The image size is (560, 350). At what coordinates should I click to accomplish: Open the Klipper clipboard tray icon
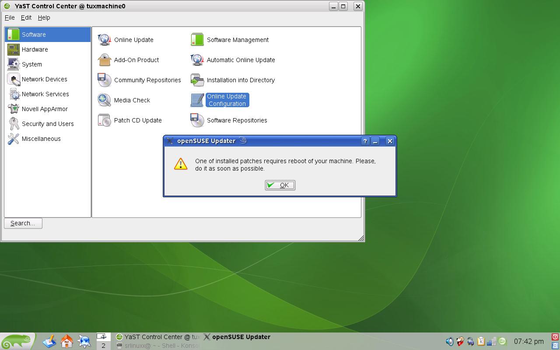pyautogui.click(x=481, y=341)
